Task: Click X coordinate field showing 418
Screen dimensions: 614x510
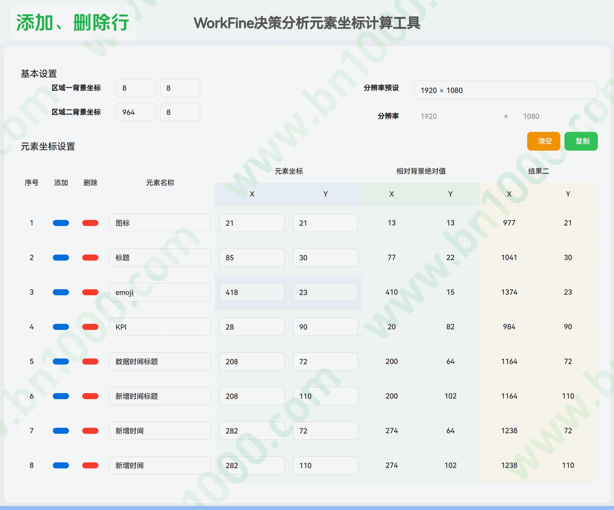Action: [252, 292]
